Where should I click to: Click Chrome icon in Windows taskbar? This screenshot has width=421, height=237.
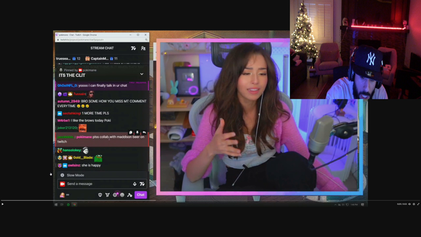74,205
